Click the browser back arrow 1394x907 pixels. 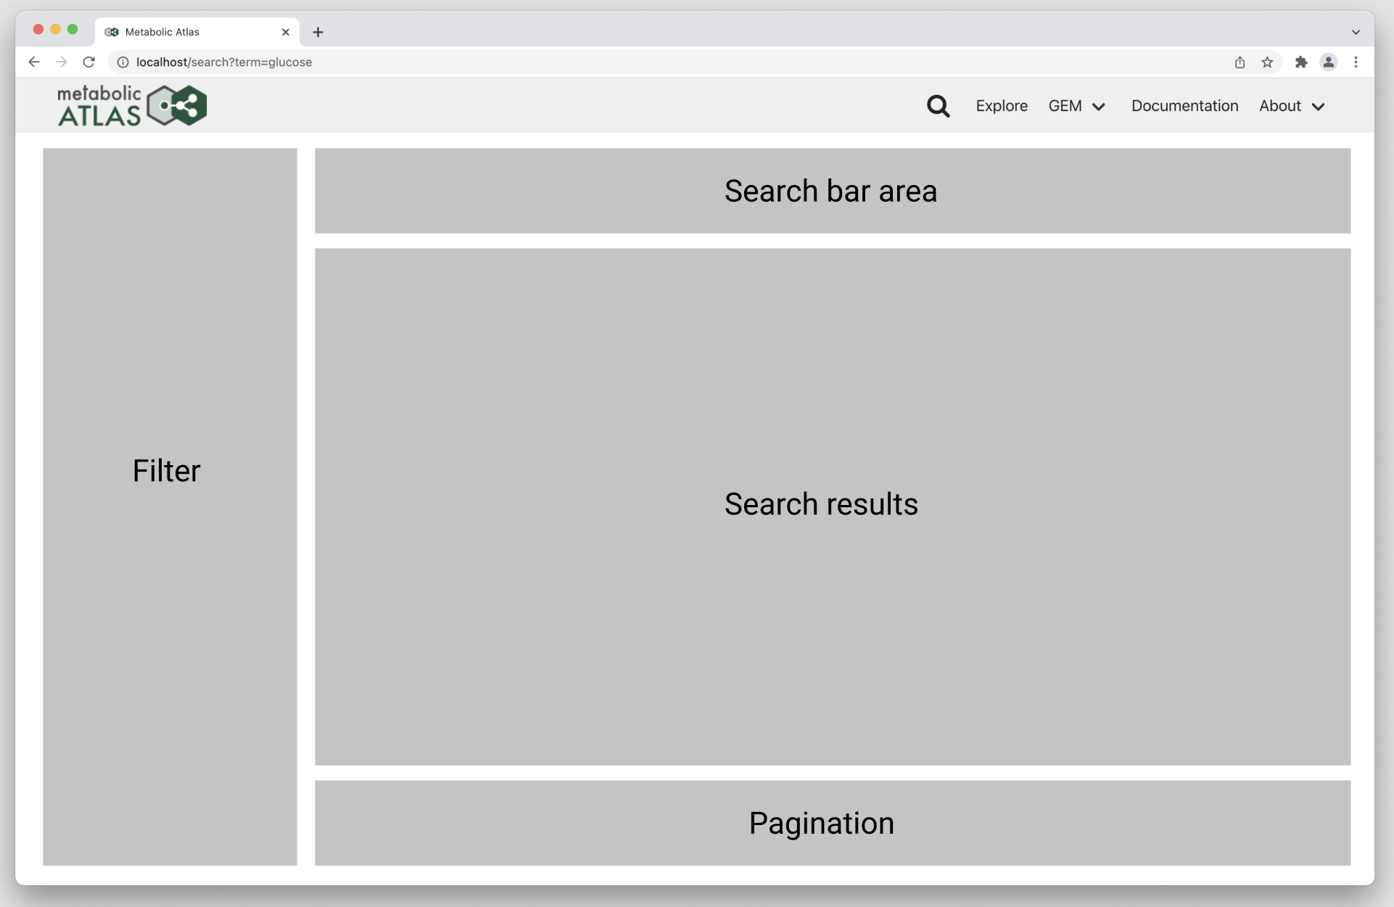coord(34,62)
